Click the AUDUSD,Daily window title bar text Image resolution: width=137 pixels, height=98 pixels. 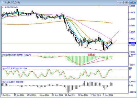pyautogui.click(x=13, y=3)
